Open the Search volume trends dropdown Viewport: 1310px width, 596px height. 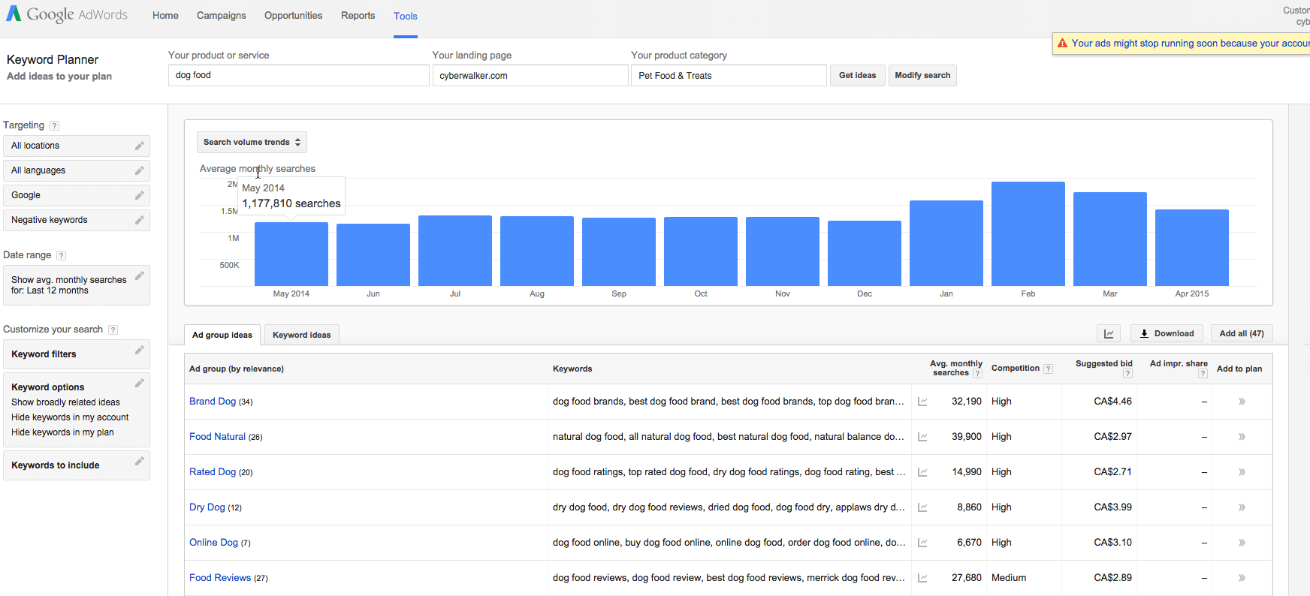[252, 142]
